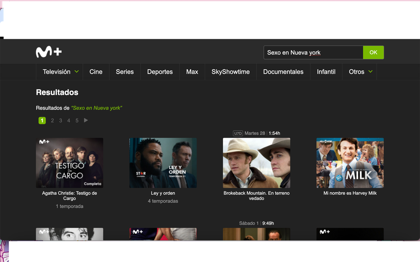Open the Testigo de Cargo thumbnail

tap(69, 163)
